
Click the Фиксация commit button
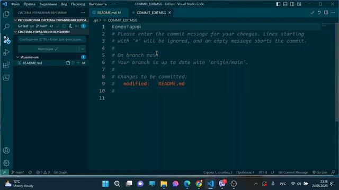pos(48,49)
